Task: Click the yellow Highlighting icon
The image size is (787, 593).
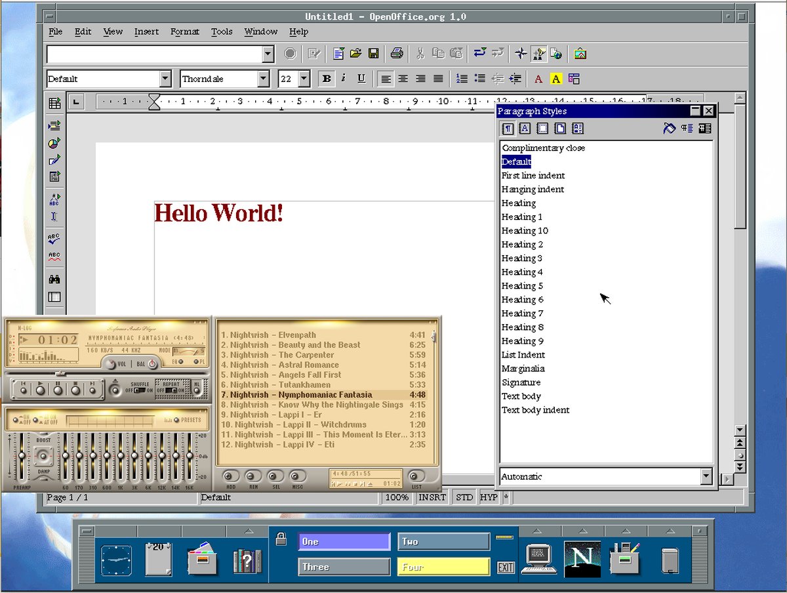Action: pyautogui.click(x=555, y=79)
